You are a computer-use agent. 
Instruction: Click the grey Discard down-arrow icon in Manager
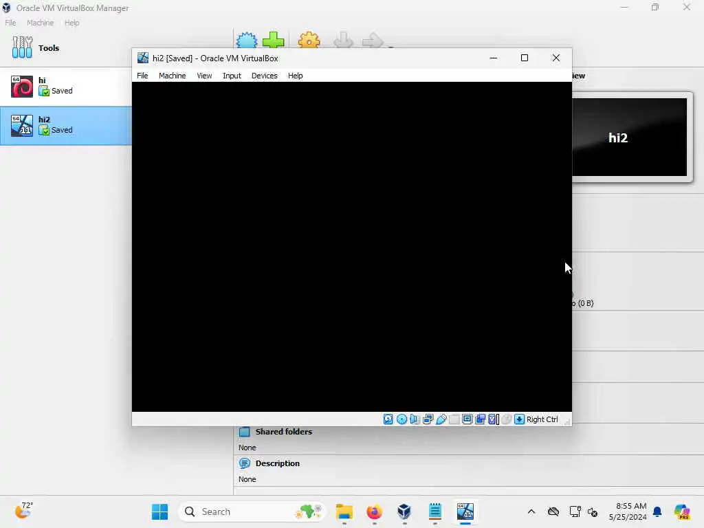(344, 41)
